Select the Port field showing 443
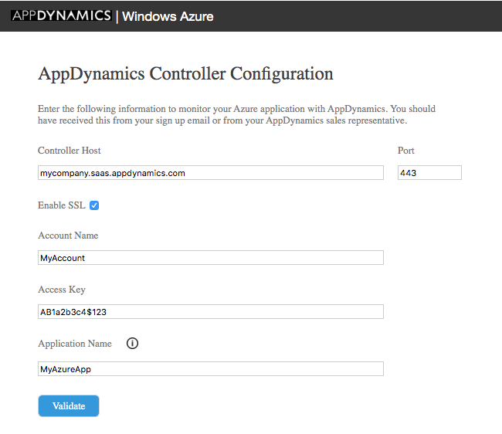This screenshot has width=502, height=434. (x=429, y=173)
